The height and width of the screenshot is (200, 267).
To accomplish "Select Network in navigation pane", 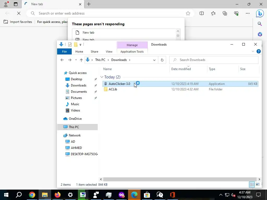I will coord(75,135).
